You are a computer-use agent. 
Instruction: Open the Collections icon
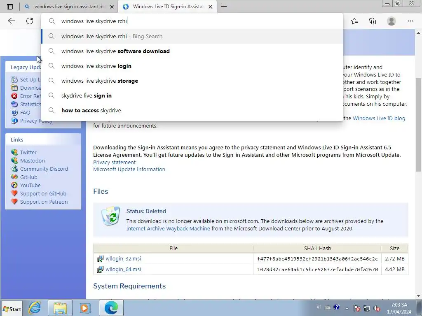[x=373, y=21]
